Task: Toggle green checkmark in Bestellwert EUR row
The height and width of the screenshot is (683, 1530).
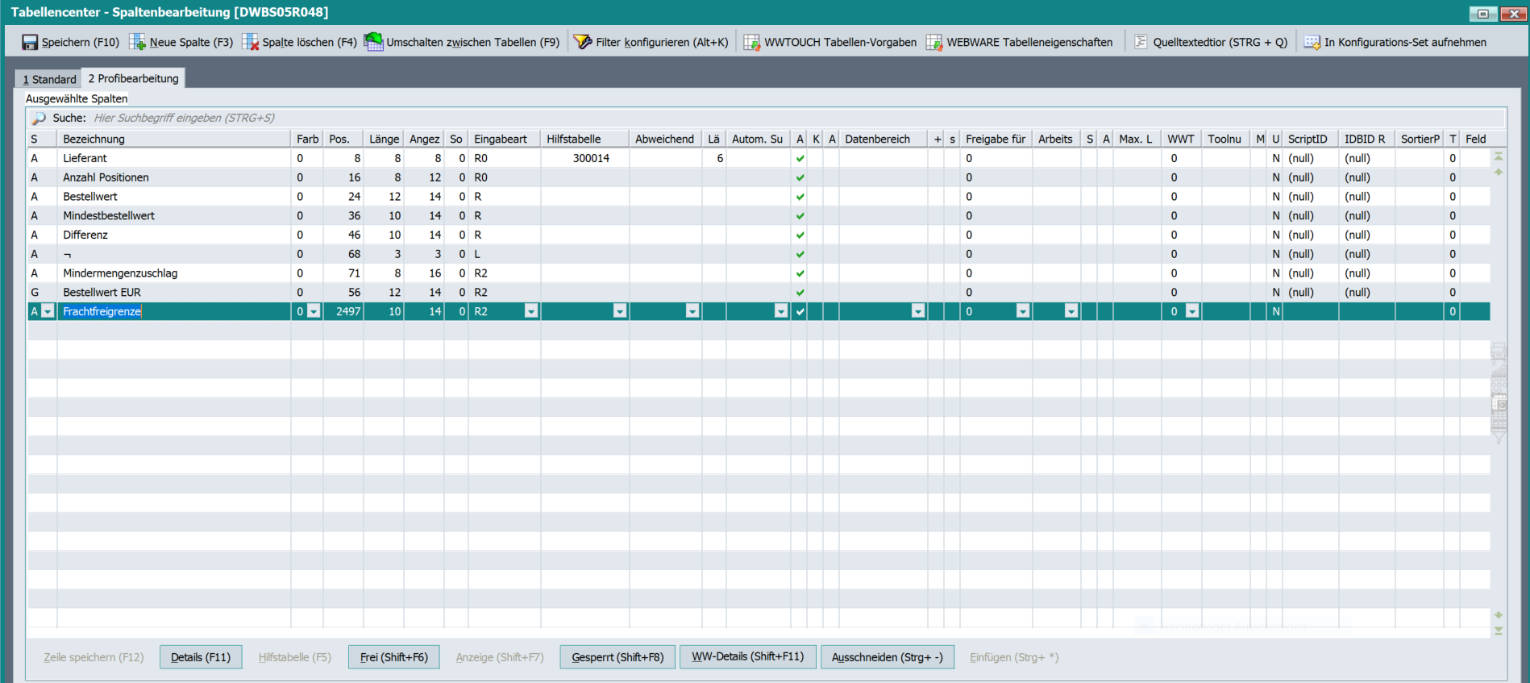Action: [x=800, y=293]
